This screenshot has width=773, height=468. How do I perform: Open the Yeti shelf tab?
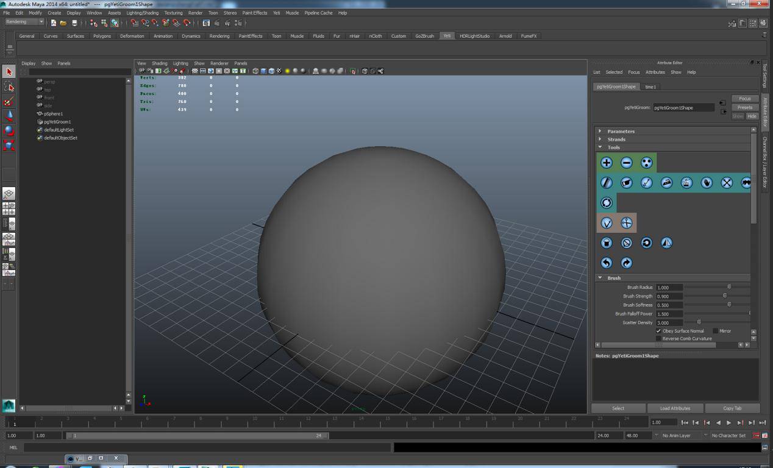point(447,36)
